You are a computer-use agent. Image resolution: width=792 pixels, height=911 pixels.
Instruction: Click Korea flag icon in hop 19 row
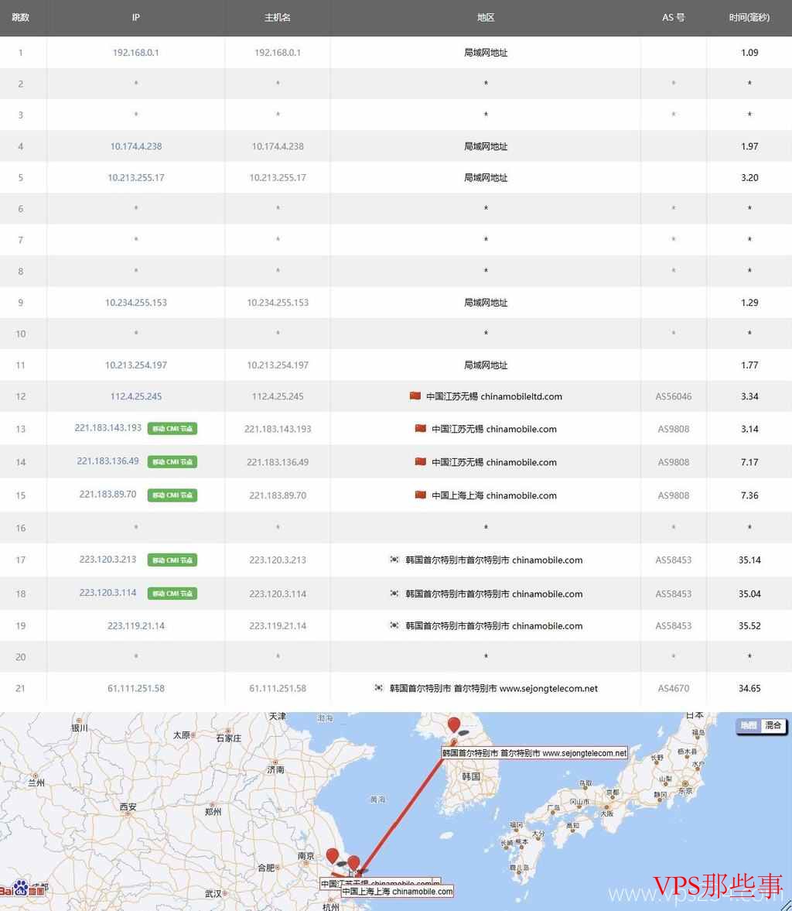click(394, 625)
